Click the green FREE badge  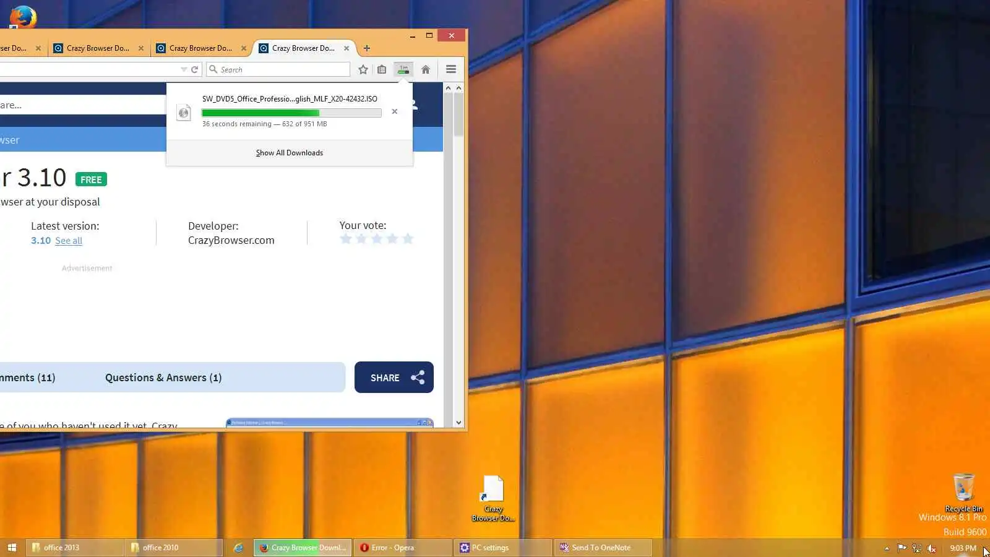(91, 179)
